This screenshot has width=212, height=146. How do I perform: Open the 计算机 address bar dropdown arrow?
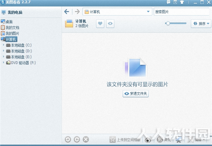point(148,12)
